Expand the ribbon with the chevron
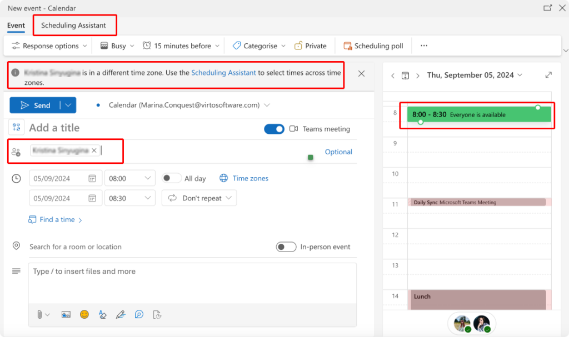 pos(565,51)
